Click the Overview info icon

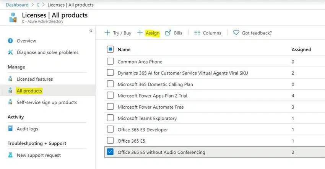10,41
